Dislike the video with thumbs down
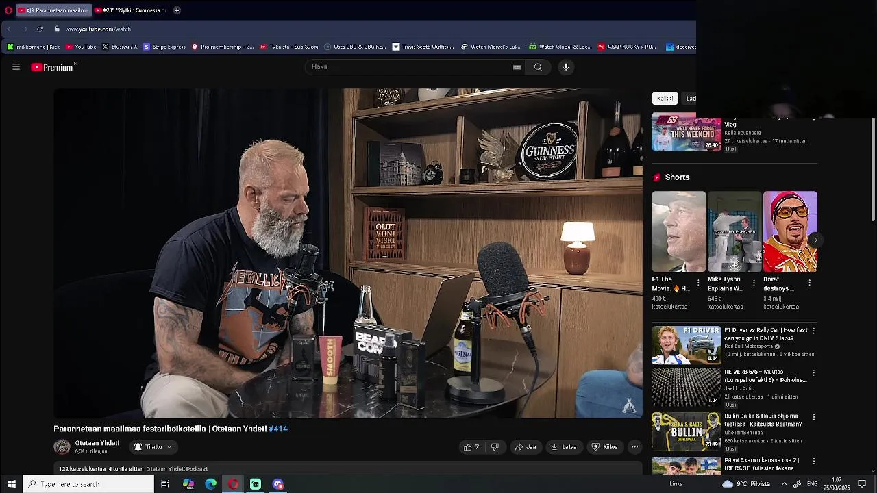The width and height of the screenshot is (877, 493). tap(495, 447)
